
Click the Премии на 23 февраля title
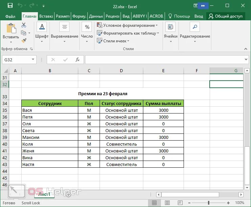point(103,94)
